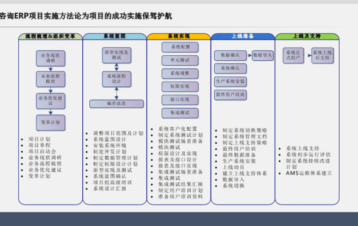Viewport: 358px width, 226px height.
Task: Select the 制定用户培训计划 bullet text
Action: [x=180, y=190]
